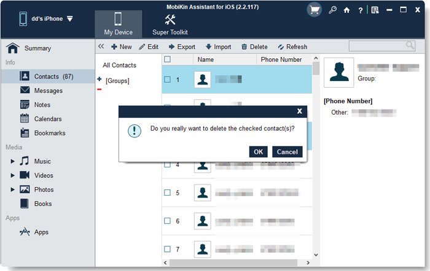Click the Edit toolbar button
The width and height of the screenshot is (430, 271).
pyautogui.click(x=149, y=47)
